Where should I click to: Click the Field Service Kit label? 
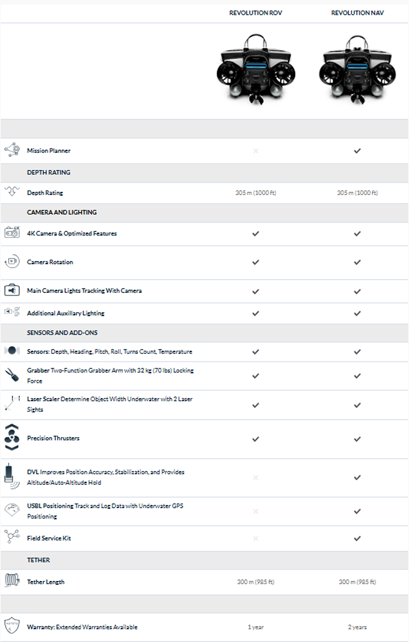[x=49, y=538]
